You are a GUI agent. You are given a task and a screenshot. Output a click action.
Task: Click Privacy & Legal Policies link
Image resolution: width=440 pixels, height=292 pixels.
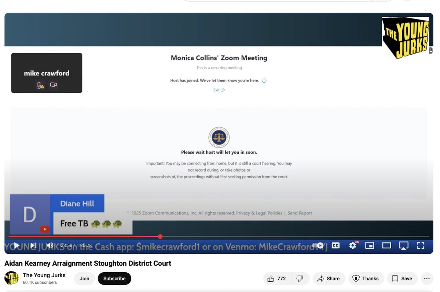click(x=259, y=213)
